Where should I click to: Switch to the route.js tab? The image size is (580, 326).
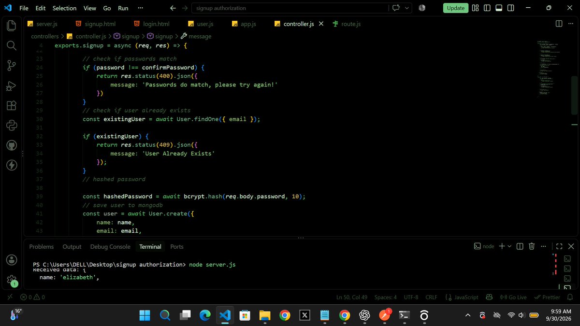[347, 24]
